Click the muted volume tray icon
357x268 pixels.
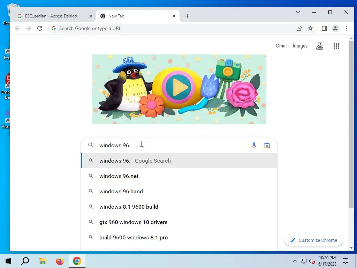[312, 261]
